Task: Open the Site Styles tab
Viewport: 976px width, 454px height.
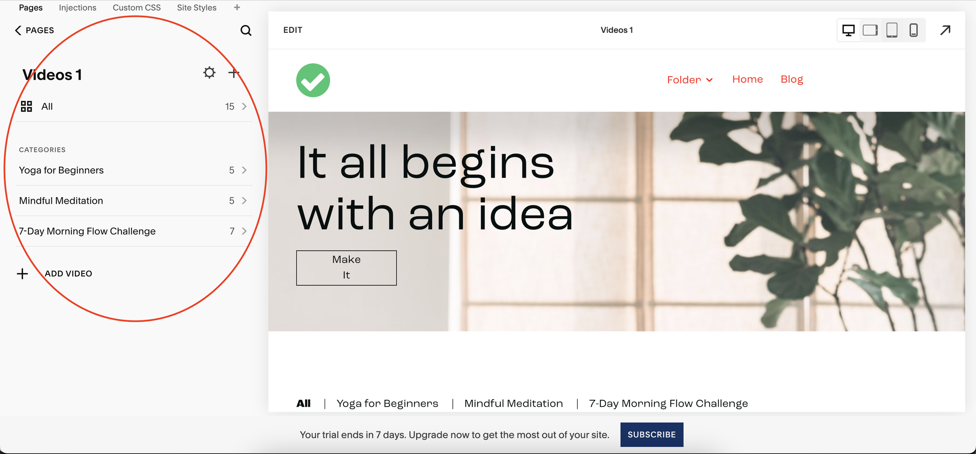Action: [197, 7]
